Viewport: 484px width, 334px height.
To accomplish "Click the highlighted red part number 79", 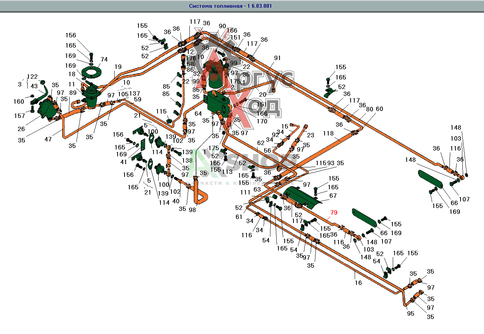I will [333, 212].
